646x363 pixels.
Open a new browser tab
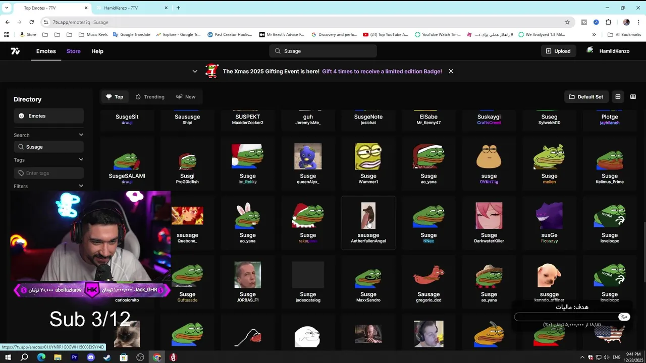(178, 8)
